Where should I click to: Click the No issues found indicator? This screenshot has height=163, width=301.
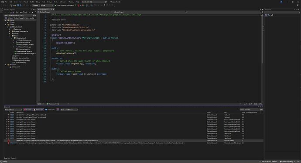[53, 104]
